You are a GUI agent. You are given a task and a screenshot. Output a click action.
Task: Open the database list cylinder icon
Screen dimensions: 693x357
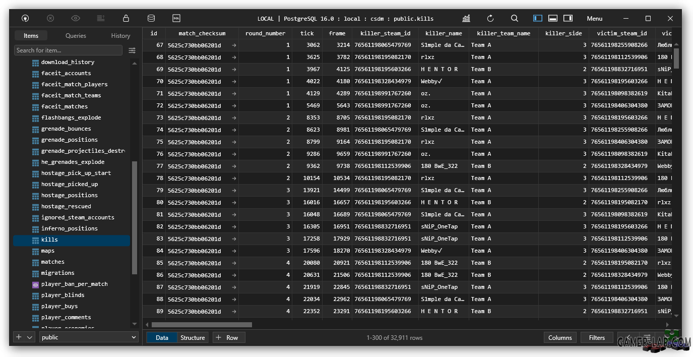pyautogui.click(x=151, y=18)
